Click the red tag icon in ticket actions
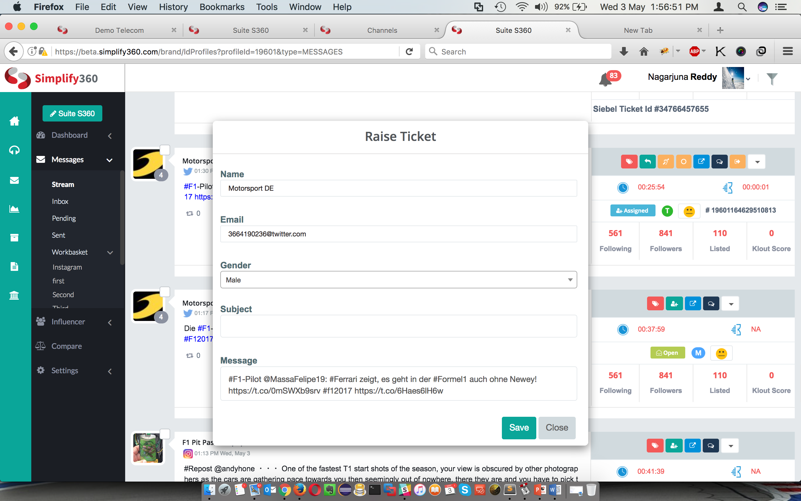 pos(629,161)
